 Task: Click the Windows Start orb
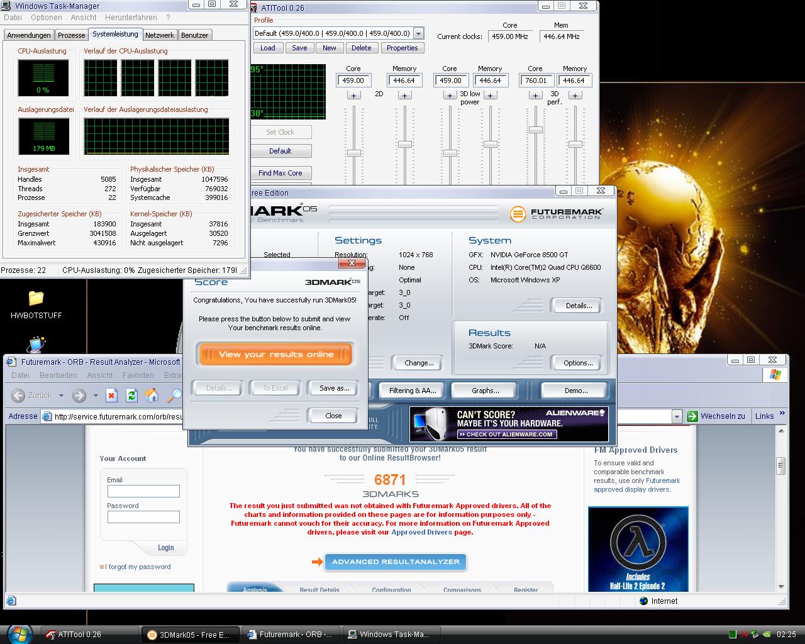click(19, 634)
